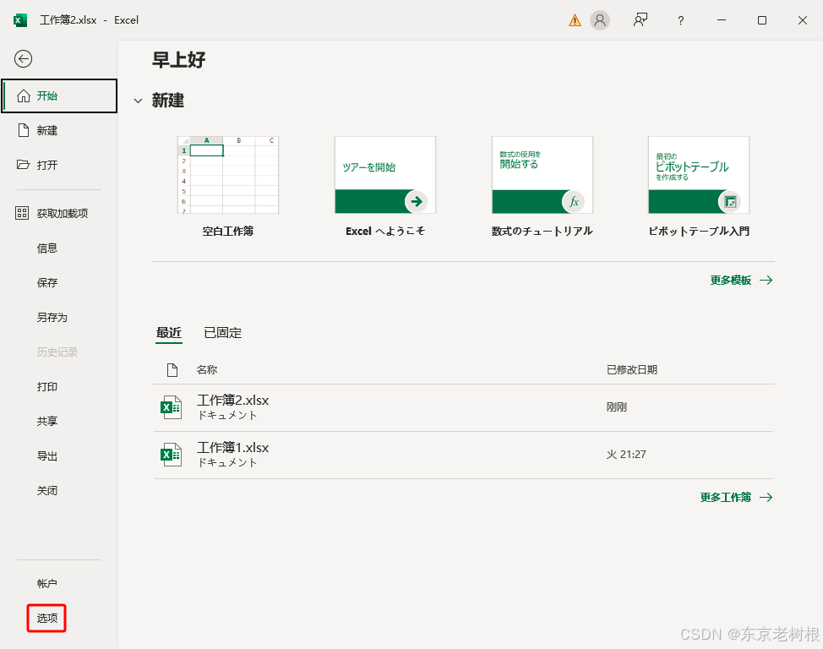Open the 更多工作簿 link
The width and height of the screenshot is (823, 649).
(736, 497)
